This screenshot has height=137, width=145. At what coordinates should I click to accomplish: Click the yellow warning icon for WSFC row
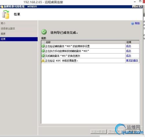click(43, 61)
